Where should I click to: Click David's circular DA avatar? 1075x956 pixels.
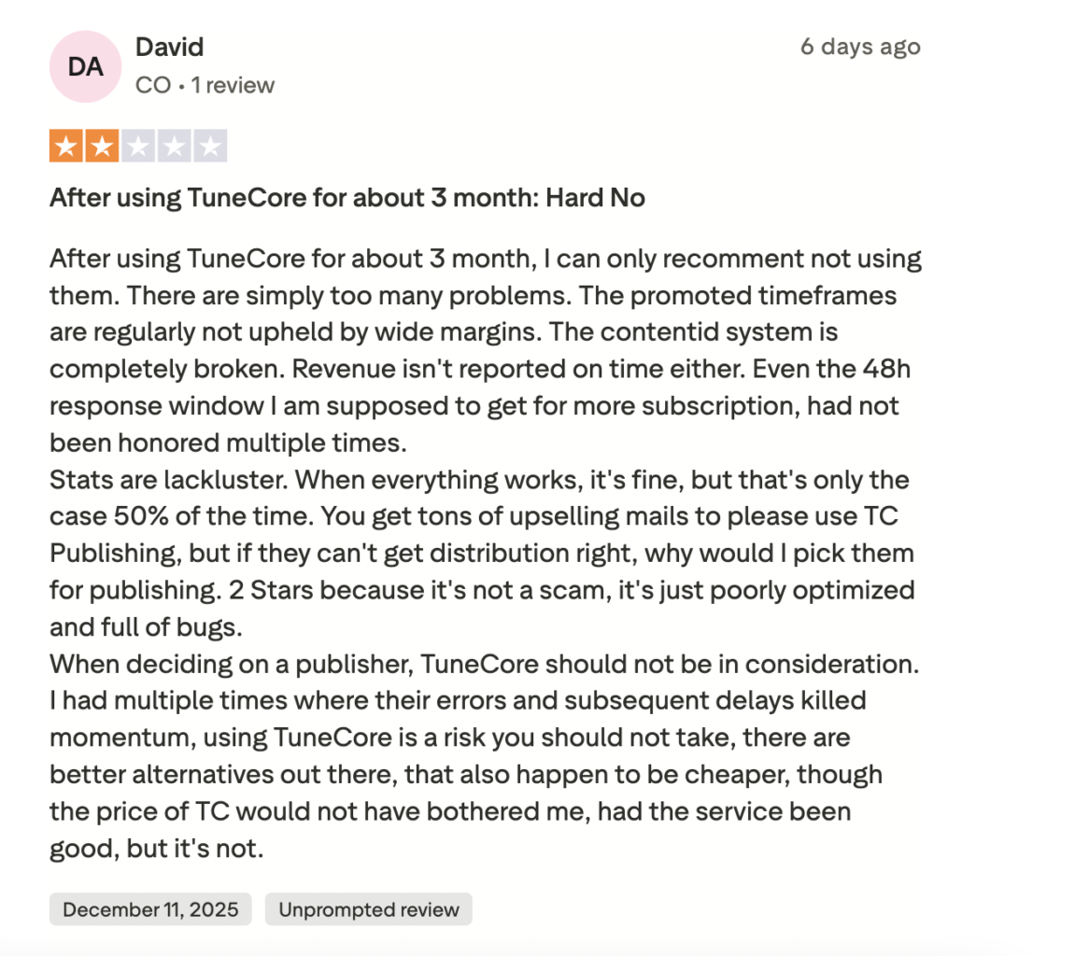point(85,66)
